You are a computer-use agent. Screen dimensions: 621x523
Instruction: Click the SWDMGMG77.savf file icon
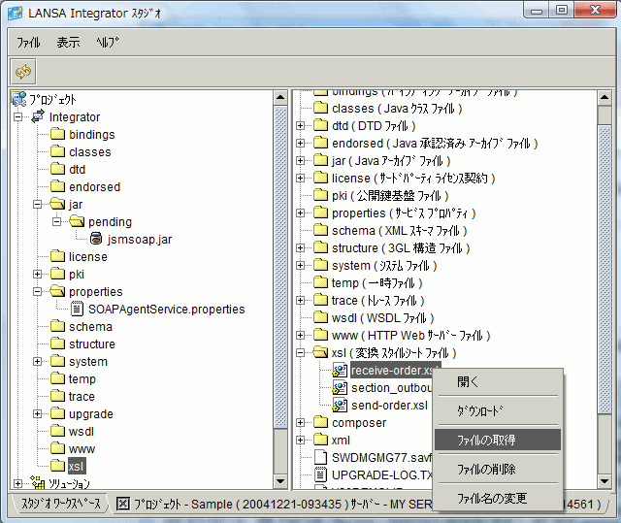click(320, 457)
